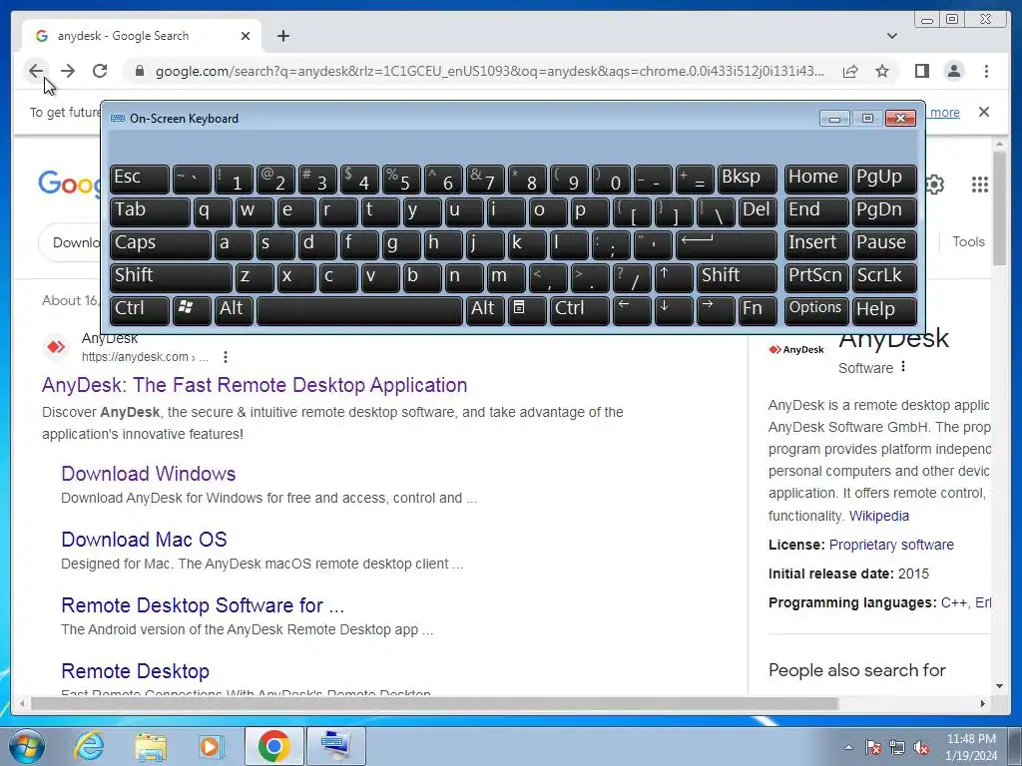
Task: Open AnyDesk result's three-dot options
Action: click(225, 357)
